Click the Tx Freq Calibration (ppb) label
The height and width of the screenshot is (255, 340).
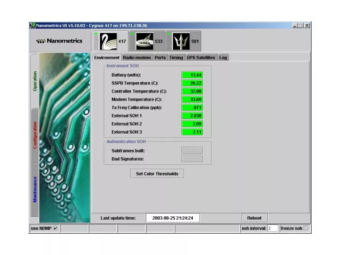pos(136,108)
